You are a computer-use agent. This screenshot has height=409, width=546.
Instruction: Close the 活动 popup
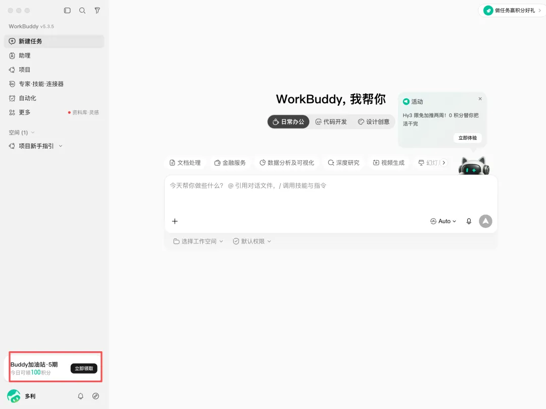[x=480, y=99]
